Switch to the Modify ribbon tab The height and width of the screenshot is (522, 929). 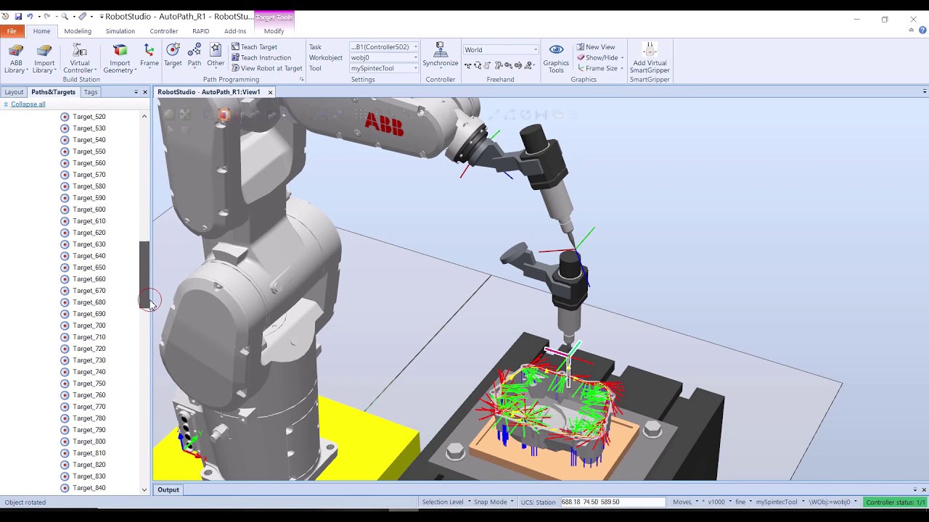274,31
